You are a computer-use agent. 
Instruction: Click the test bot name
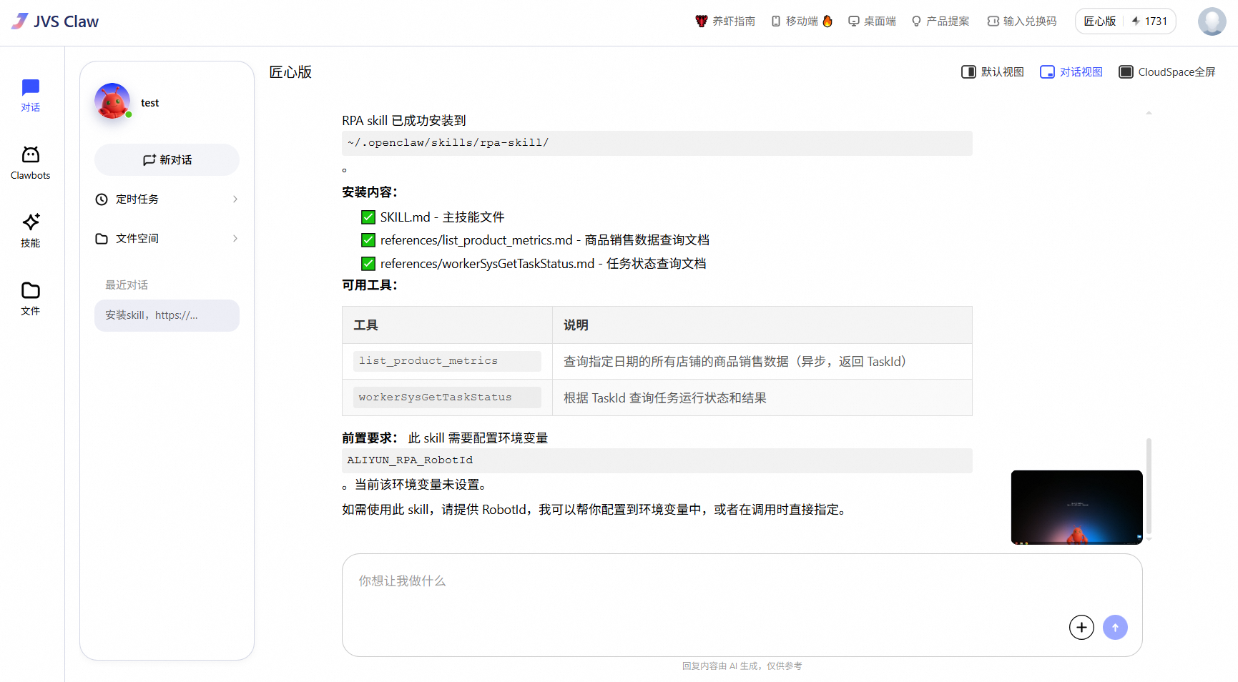[150, 103]
